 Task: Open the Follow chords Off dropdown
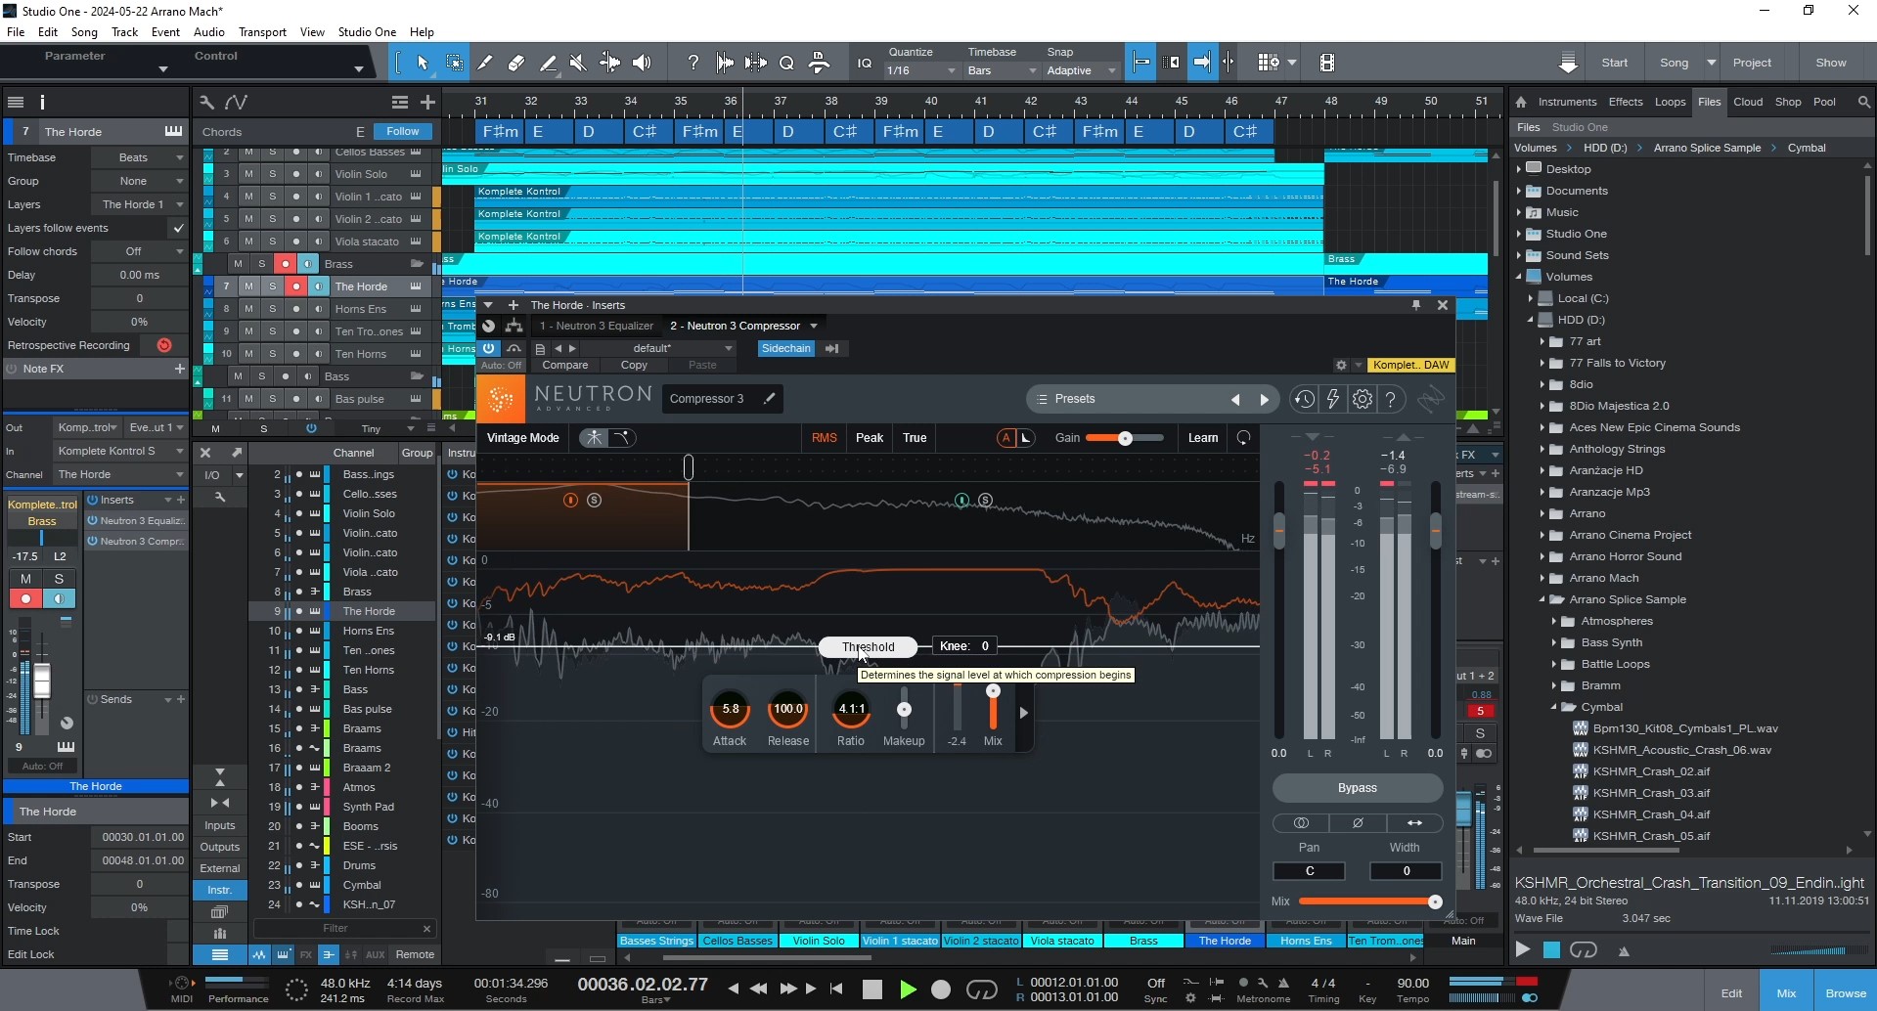click(138, 251)
